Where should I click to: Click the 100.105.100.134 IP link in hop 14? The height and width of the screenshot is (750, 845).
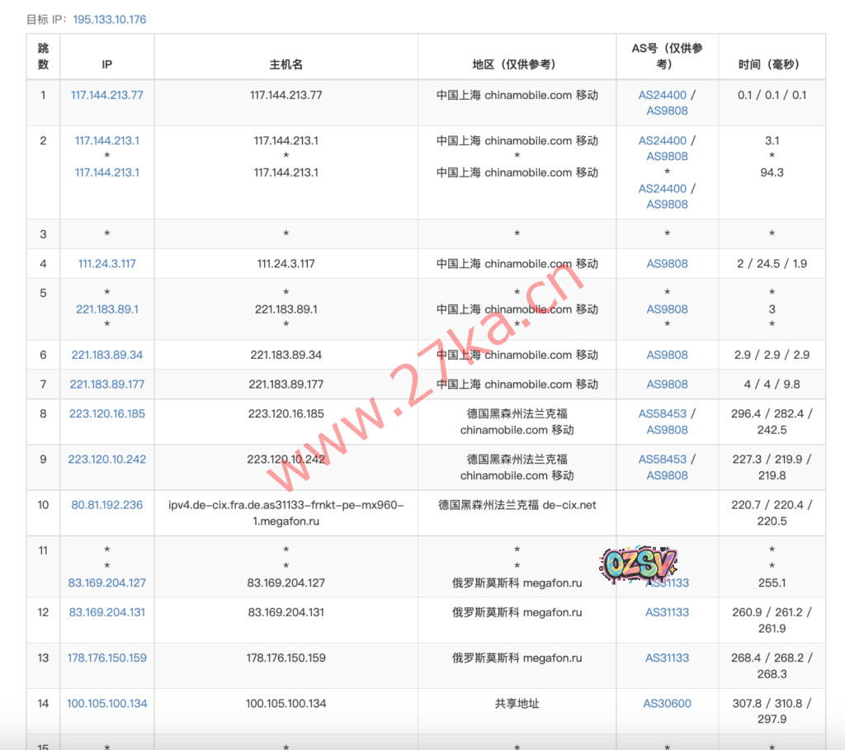[106, 704]
